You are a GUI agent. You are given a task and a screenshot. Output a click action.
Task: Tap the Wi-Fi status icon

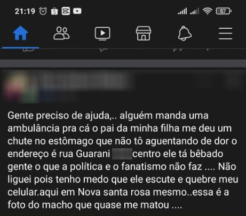coord(208,11)
